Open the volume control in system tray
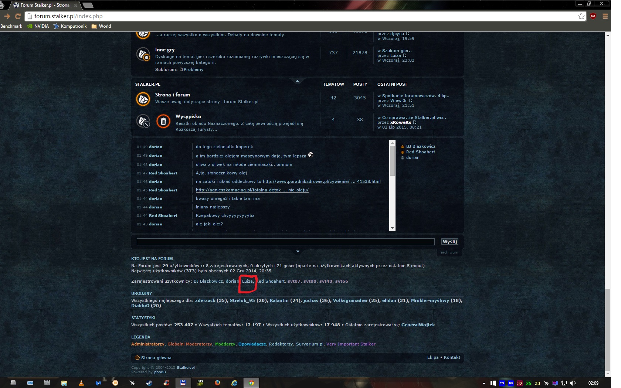 coord(573,383)
